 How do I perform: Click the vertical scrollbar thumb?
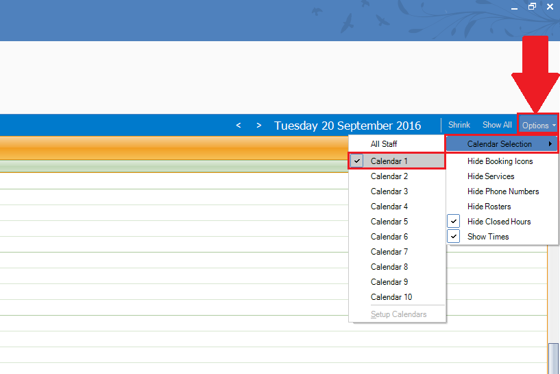coord(553,357)
